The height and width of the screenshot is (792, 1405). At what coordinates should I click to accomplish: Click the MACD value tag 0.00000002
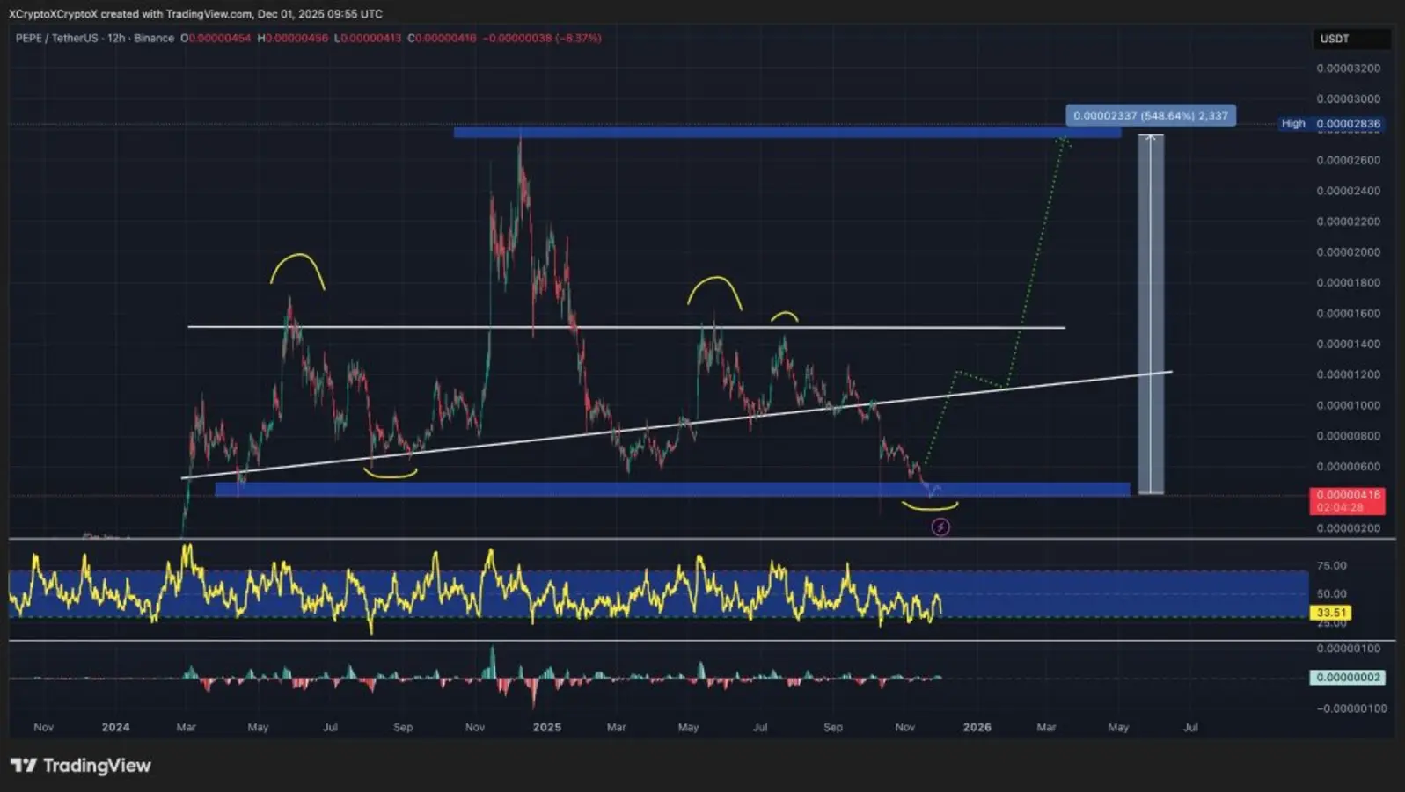coord(1347,678)
